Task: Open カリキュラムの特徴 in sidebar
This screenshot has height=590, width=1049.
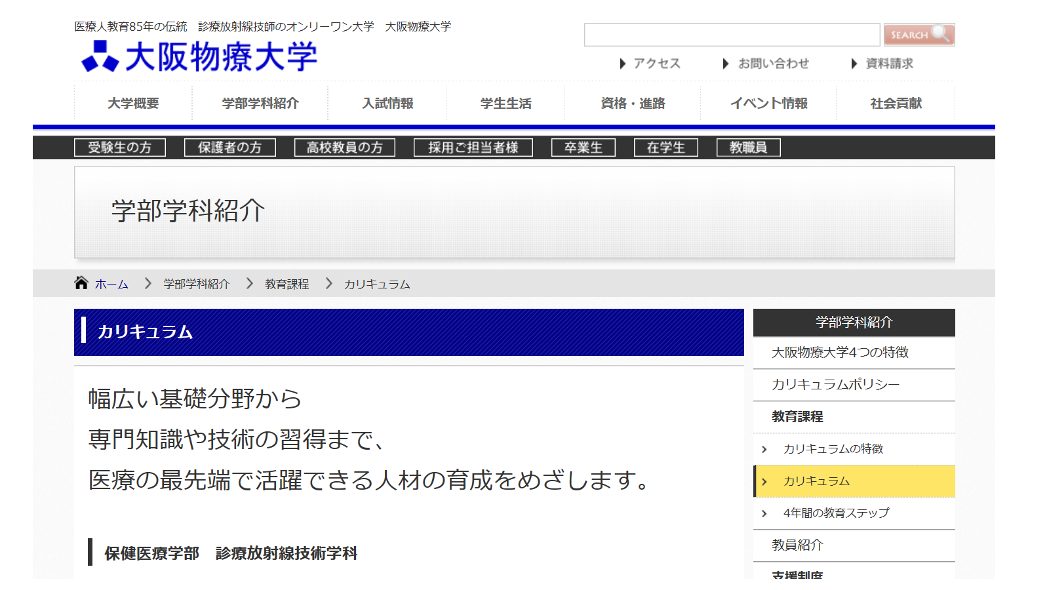Action: coord(854,449)
